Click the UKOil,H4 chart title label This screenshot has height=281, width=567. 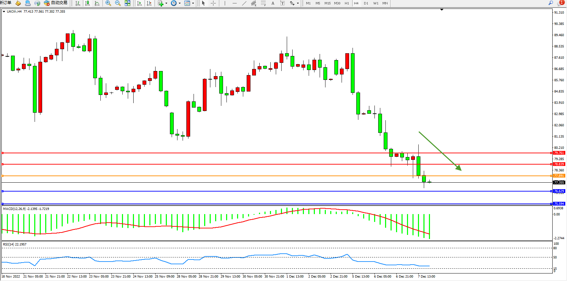tap(14, 11)
